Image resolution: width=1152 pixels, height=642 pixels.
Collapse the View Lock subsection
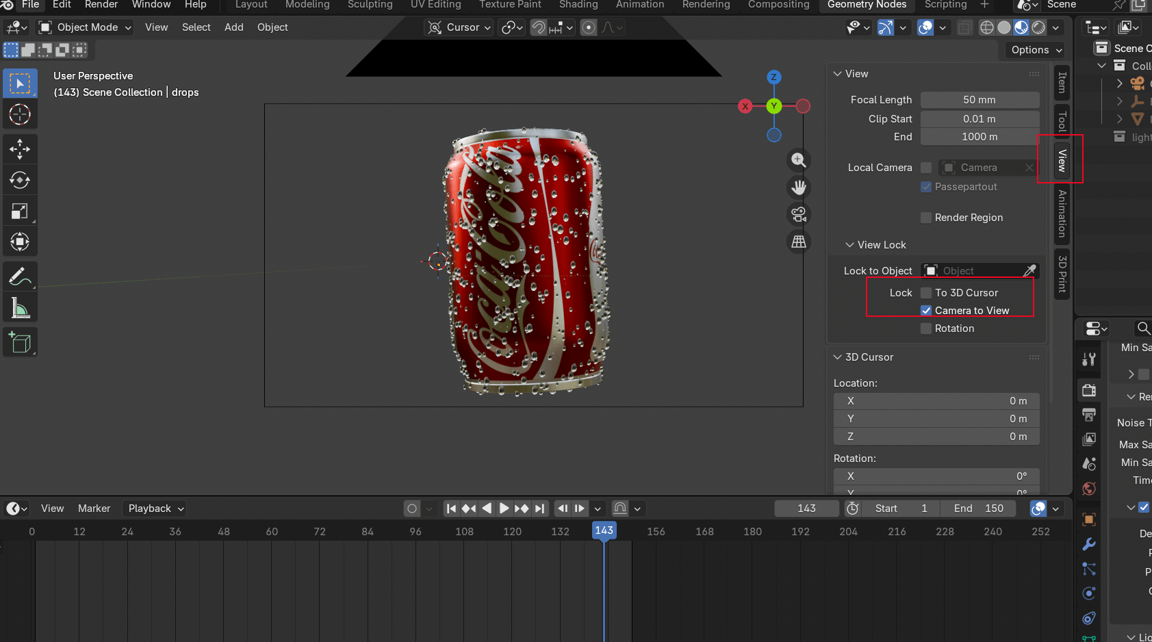click(849, 245)
